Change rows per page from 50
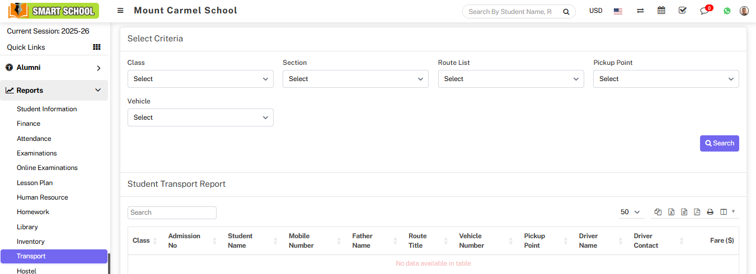The image size is (756, 274). [x=630, y=212]
